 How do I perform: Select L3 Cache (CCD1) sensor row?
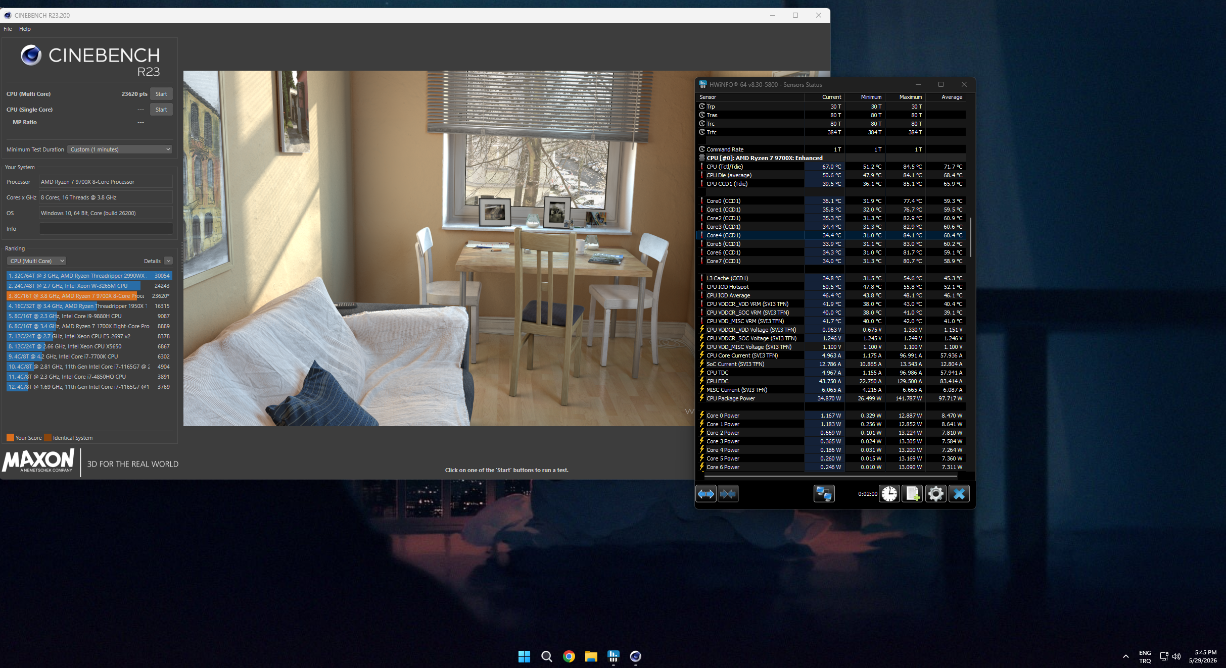[831, 278]
